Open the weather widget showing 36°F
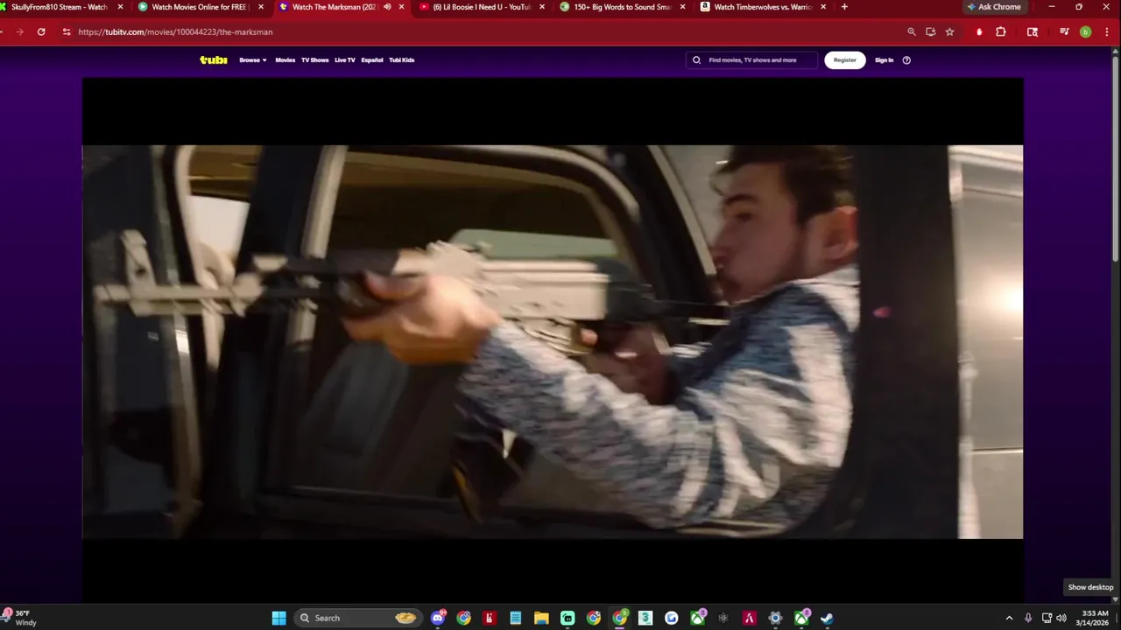 coord(20,618)
